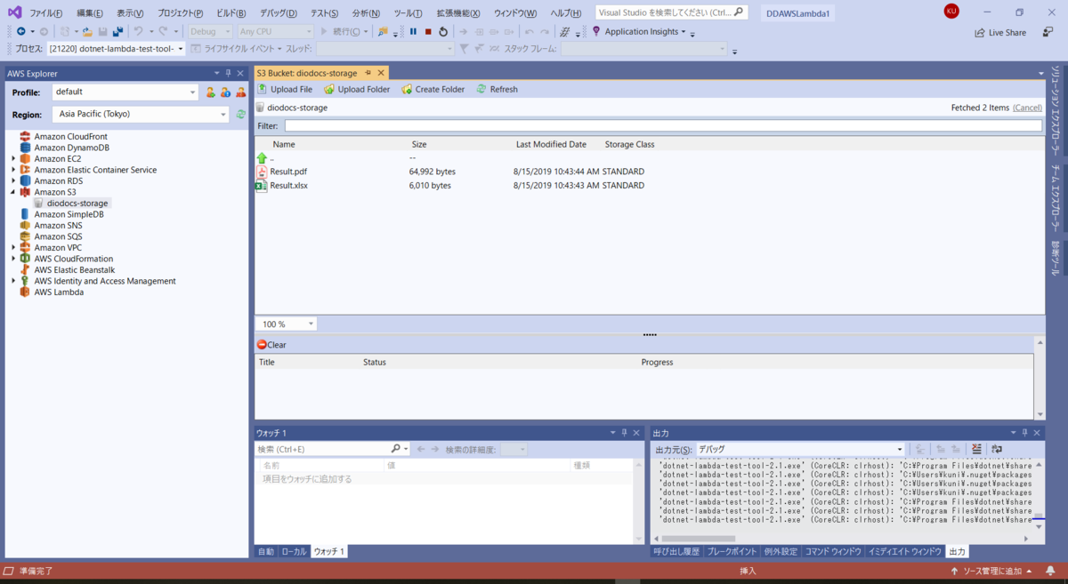The width and height of the screenshot is (1068, 584).
Task: Click the delete AWS profile icon
Action: 240,92
